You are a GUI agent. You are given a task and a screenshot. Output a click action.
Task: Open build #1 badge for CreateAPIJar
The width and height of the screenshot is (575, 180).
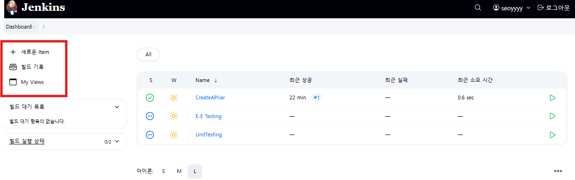pos(317,97)
